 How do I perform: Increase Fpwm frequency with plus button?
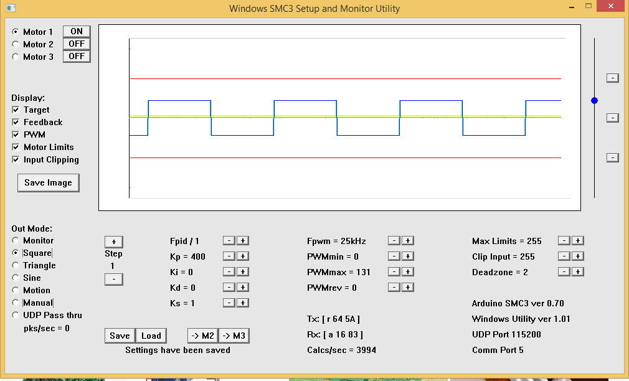pyautogui.click(x=407, y=241)
